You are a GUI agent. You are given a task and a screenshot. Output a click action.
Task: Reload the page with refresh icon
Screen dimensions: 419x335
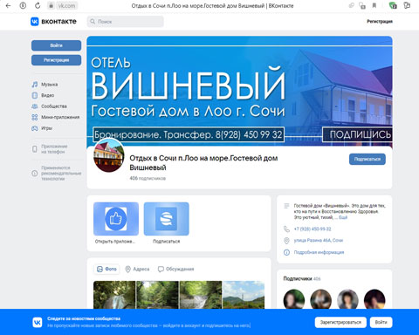point(38,5)
